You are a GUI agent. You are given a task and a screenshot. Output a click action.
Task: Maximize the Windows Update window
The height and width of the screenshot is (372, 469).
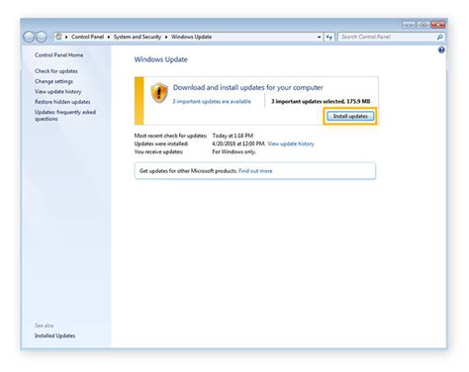point(422,25)
